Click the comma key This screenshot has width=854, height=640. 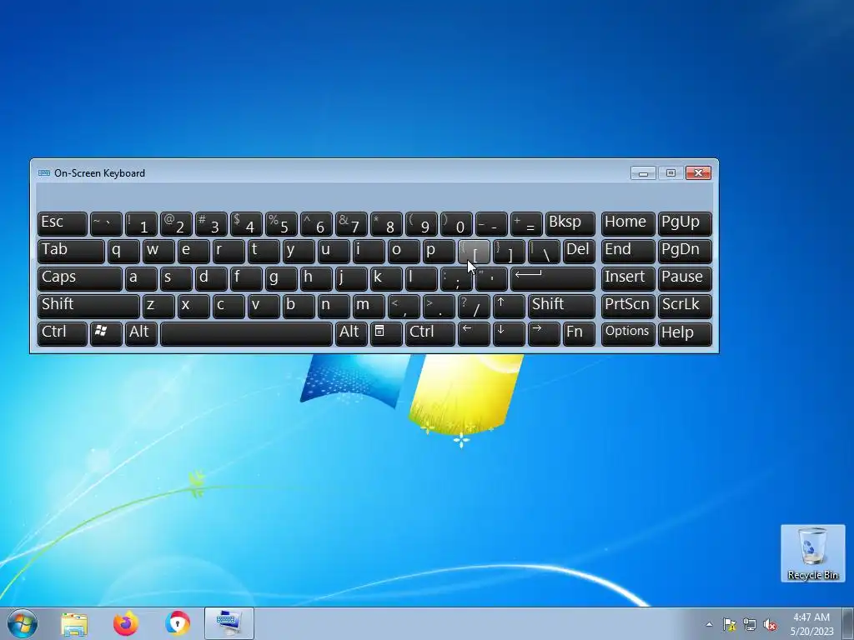(x=404, y=307)
